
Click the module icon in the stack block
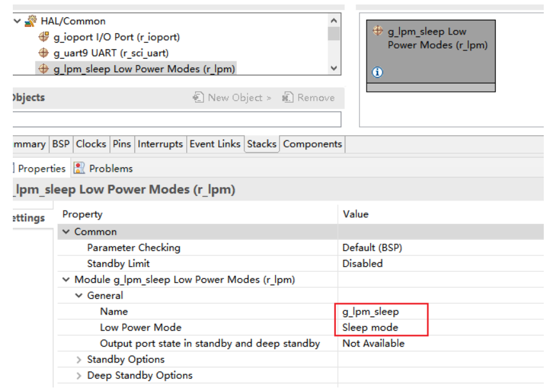pos(377,31)
